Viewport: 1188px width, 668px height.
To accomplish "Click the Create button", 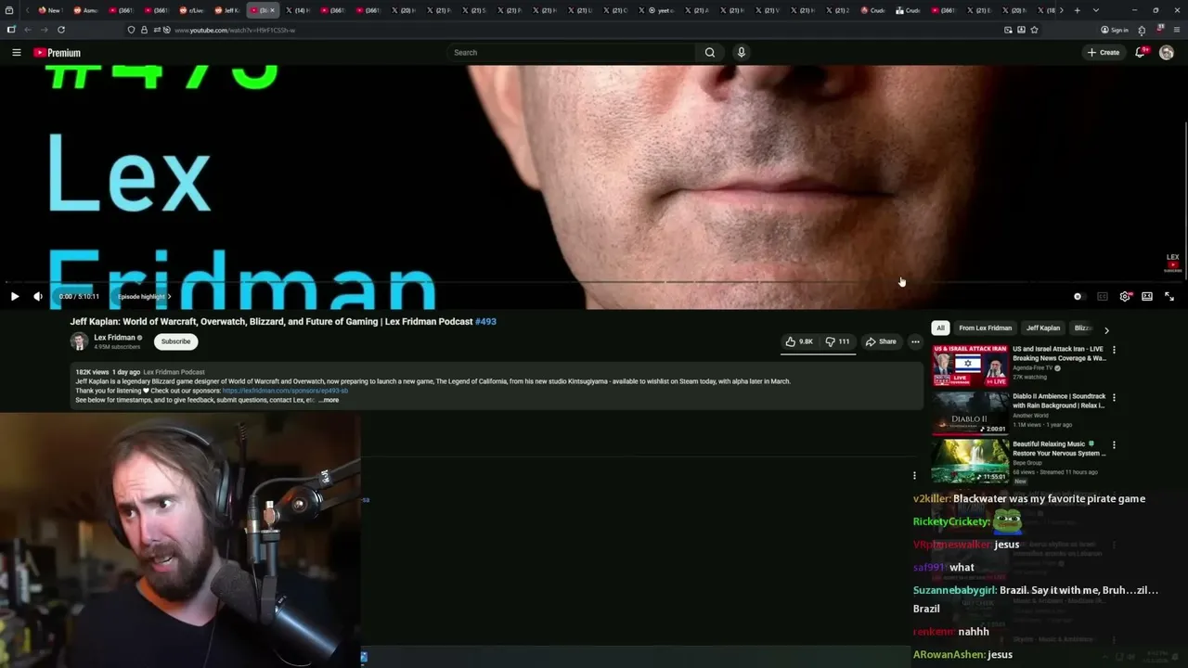I will [1104, 53].
